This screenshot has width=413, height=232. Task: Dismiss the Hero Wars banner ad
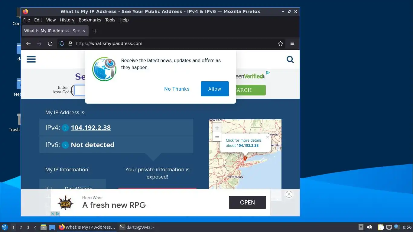pos(289,194)
